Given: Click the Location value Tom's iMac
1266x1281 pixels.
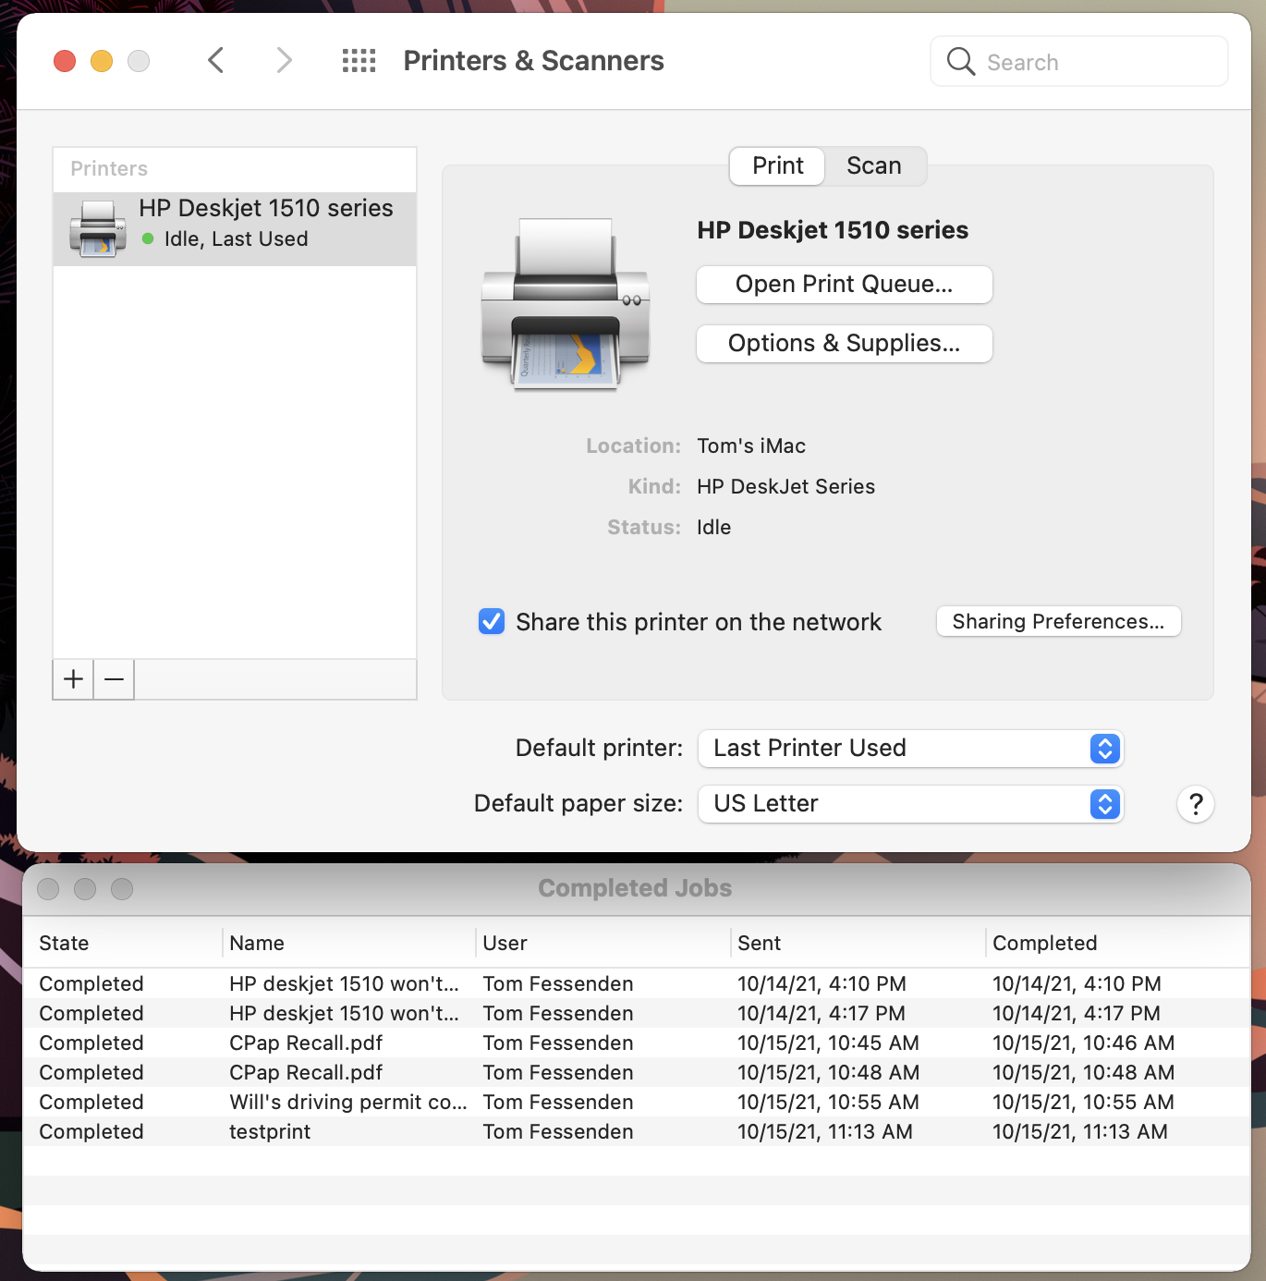Looking at the screenshot, I should [x=751, y=446].
